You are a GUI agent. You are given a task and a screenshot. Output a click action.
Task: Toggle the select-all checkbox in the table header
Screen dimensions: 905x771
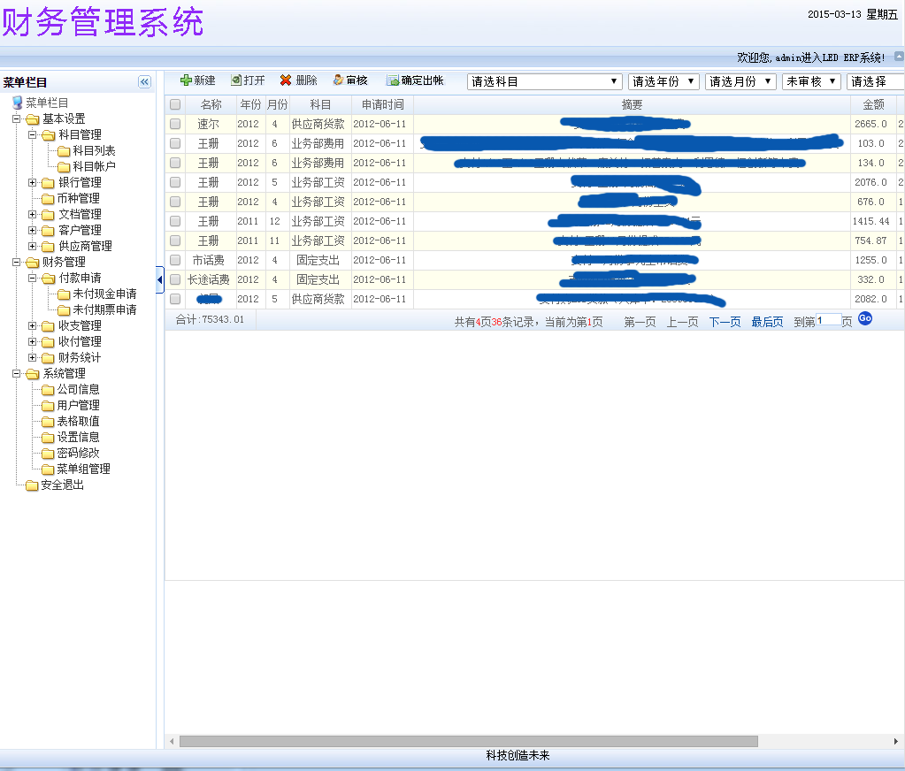175,104
